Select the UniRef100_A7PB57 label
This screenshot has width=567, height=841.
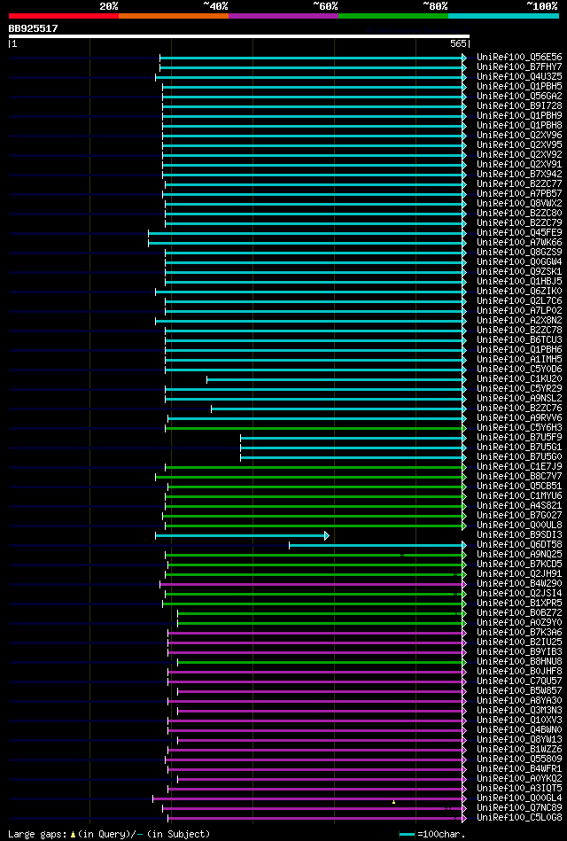click(x=520, y=193)
